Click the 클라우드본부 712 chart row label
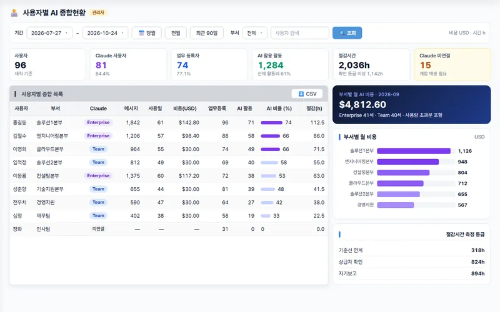Screen dimensions: 500x312 [361, 183]
